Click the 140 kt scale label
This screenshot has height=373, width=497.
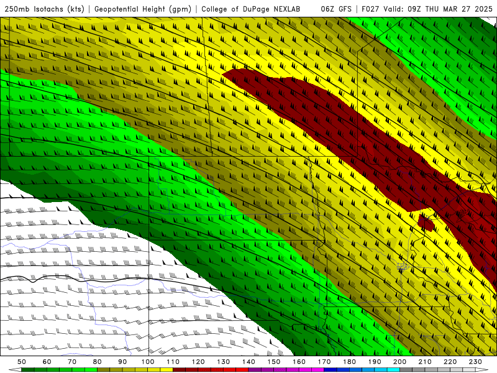pos(248,362)
